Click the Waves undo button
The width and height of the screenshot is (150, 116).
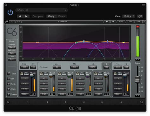point(12,22)
